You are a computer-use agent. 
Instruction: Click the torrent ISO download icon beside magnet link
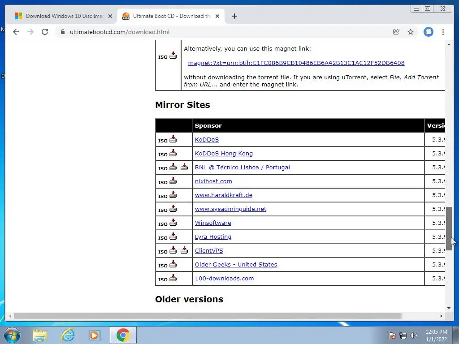coord(173,55)
